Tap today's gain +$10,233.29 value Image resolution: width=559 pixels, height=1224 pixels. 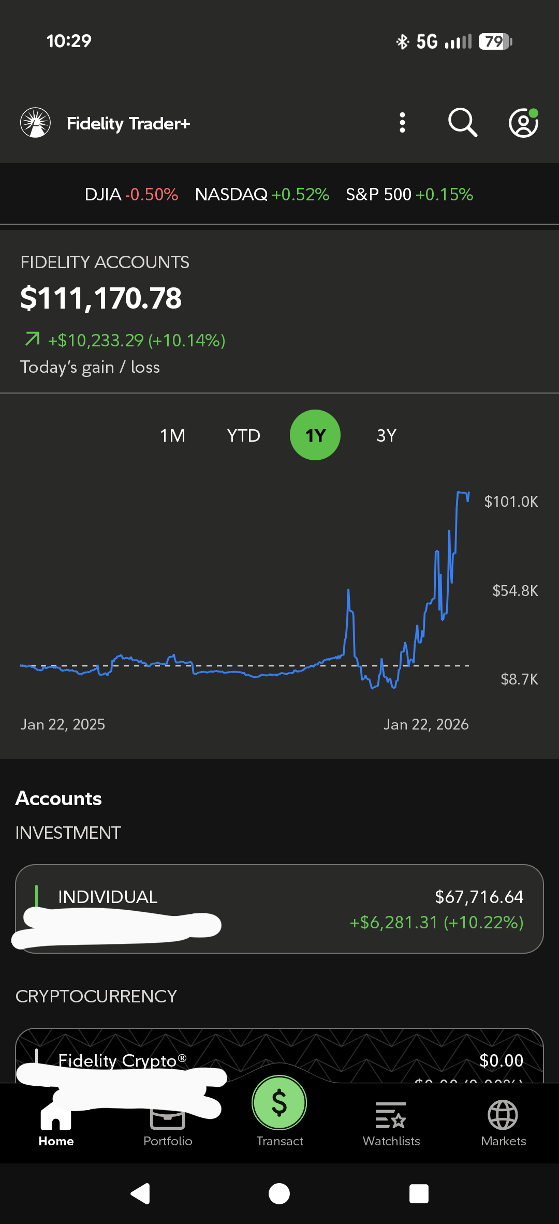point(137,340)
